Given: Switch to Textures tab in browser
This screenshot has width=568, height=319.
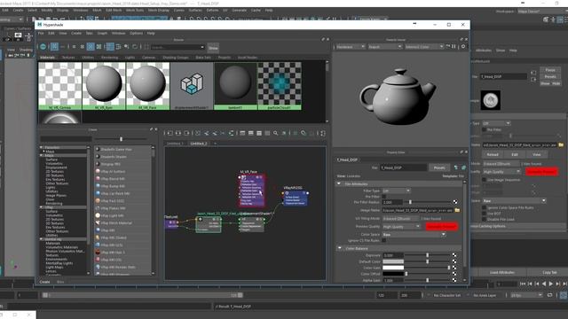Looking at the screenshot, I should pyautogui.click(x=68, y=57).
